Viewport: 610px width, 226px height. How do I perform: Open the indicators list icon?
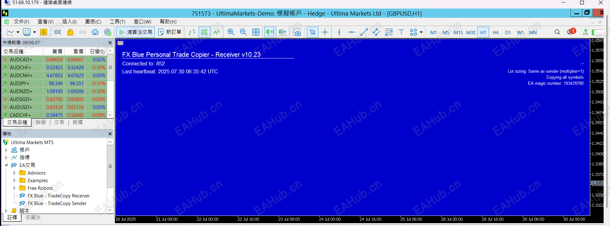point(27,32)
